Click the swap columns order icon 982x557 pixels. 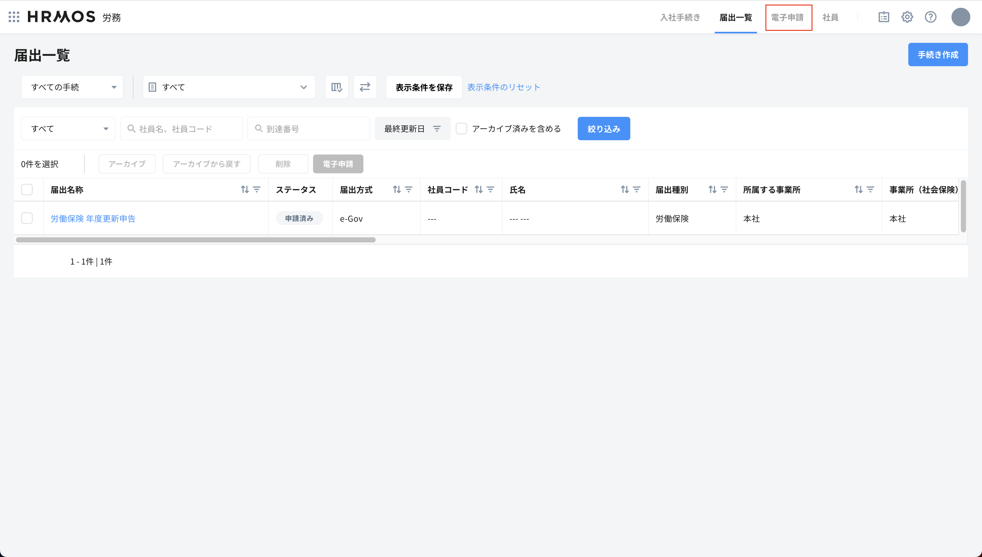[x=365, y=87]
